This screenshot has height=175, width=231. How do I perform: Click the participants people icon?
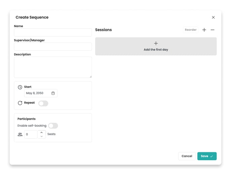pyautogui.click(x=20, y=134)
